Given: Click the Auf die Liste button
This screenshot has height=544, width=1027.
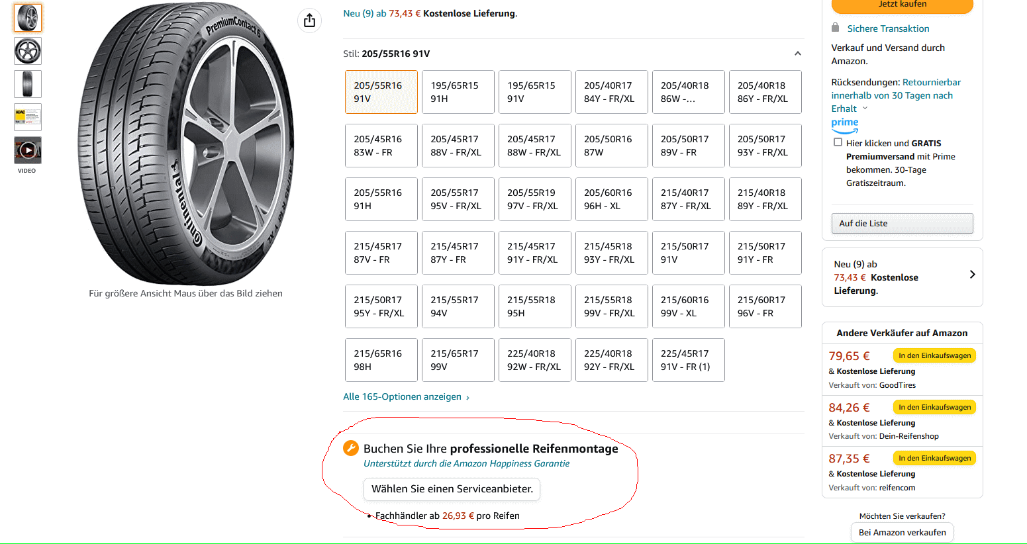Looking at the screenshot, I should 902,224.
